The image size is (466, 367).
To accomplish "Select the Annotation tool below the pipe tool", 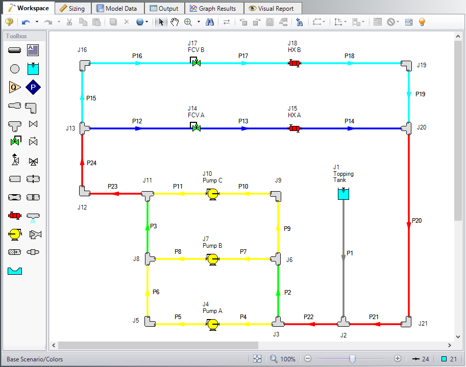I will (33, 50).
